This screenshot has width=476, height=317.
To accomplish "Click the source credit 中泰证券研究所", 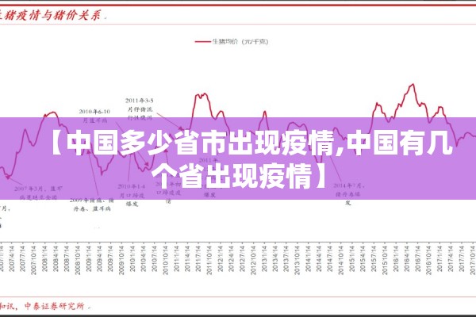I will 54,305.
